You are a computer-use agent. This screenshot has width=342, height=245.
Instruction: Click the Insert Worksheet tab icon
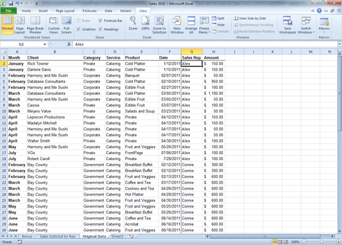[132, 236]
